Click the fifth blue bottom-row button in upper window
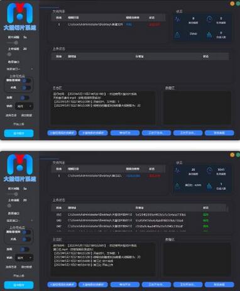Image resolution: width=240 pixels, height=291 pixels. (188, 133)
